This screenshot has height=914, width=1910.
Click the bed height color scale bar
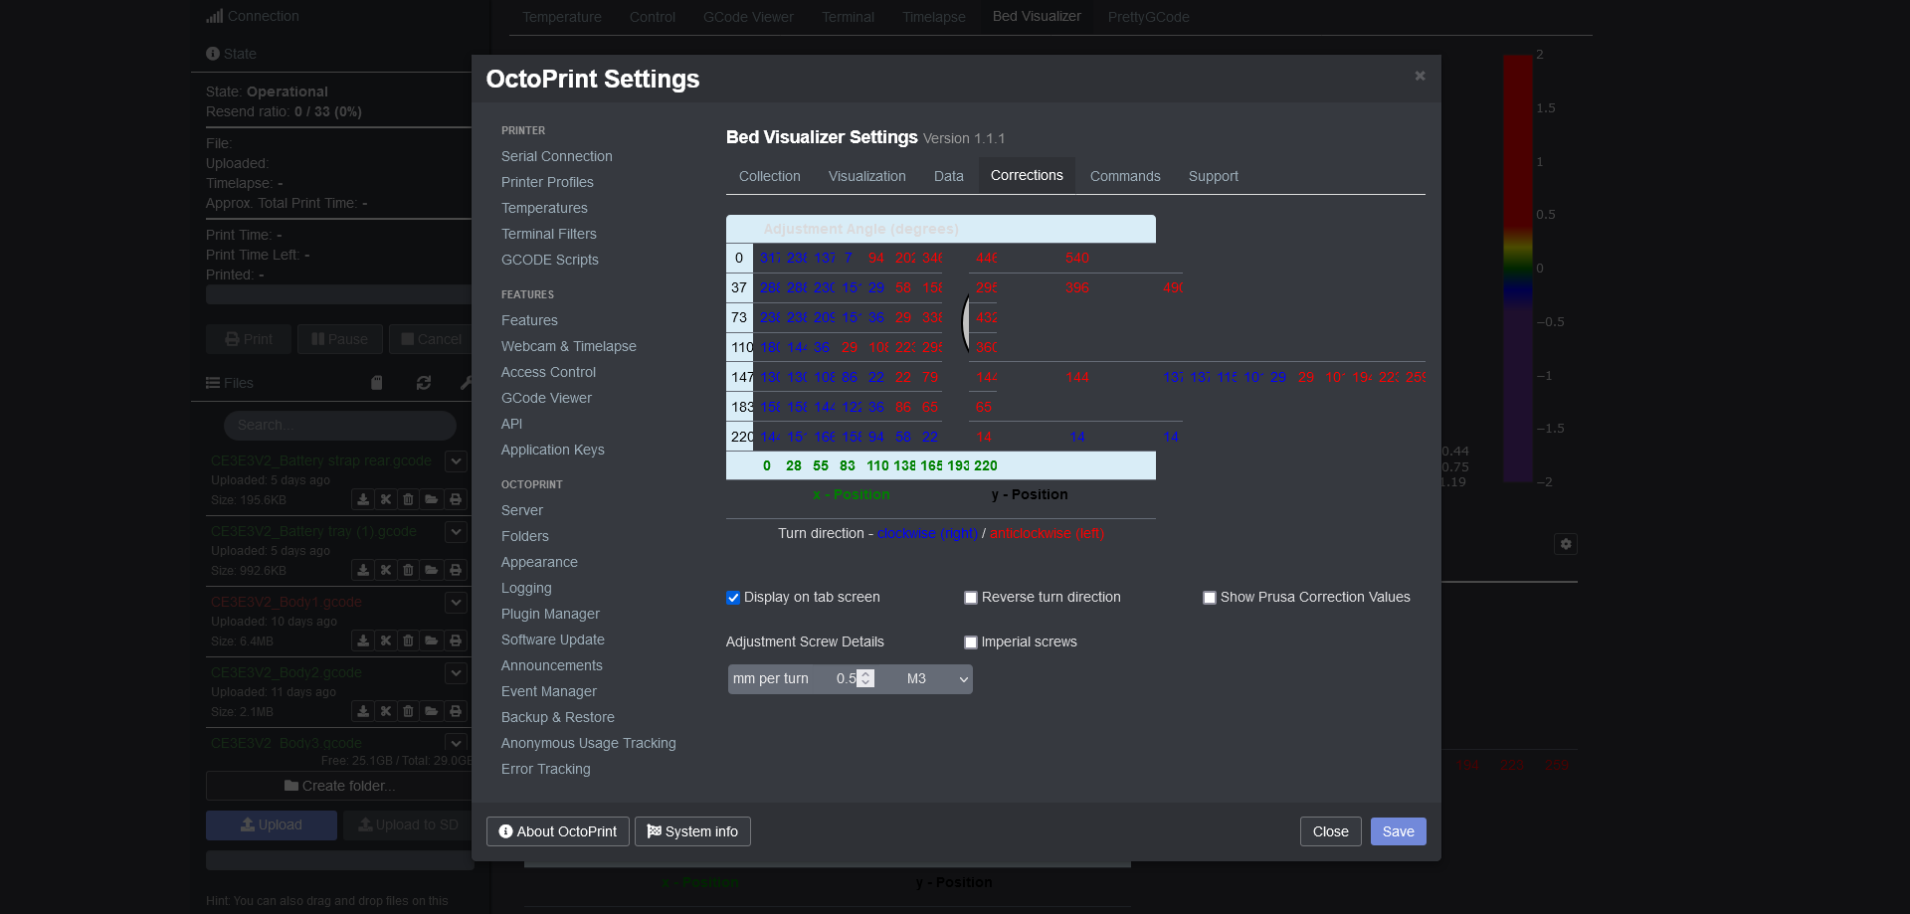pyautogui.click(x=1518, y=269)
